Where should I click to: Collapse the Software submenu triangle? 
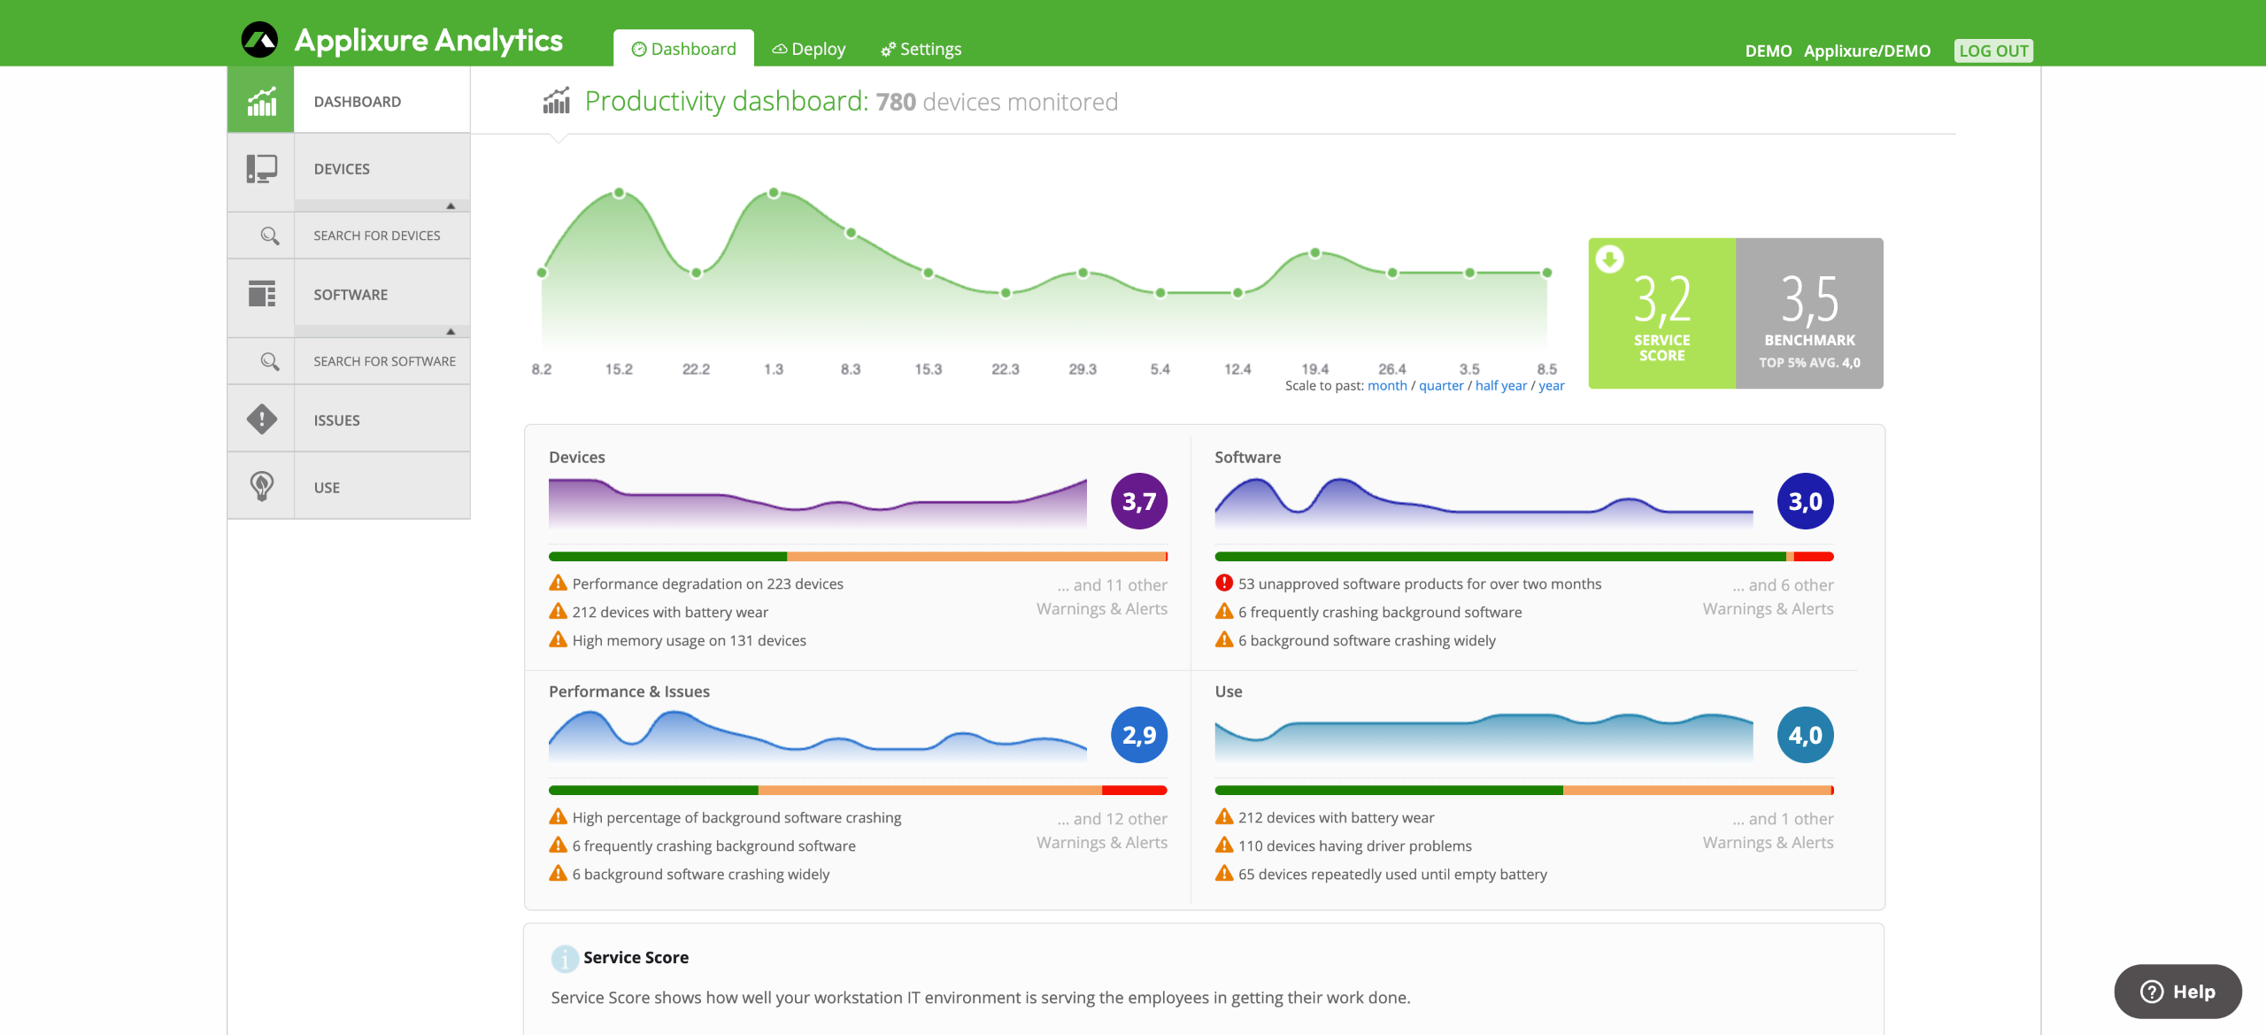tap(451, 331)
